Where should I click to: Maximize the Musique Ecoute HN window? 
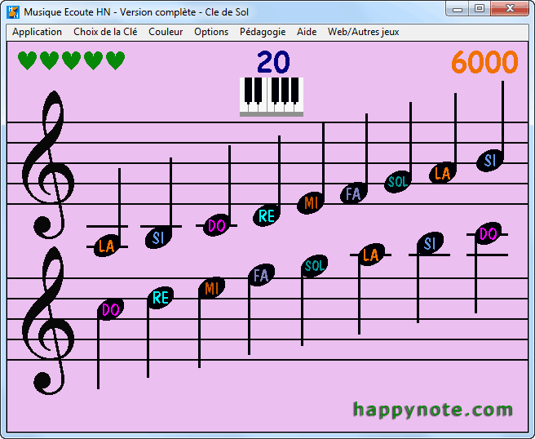[480, 9]
